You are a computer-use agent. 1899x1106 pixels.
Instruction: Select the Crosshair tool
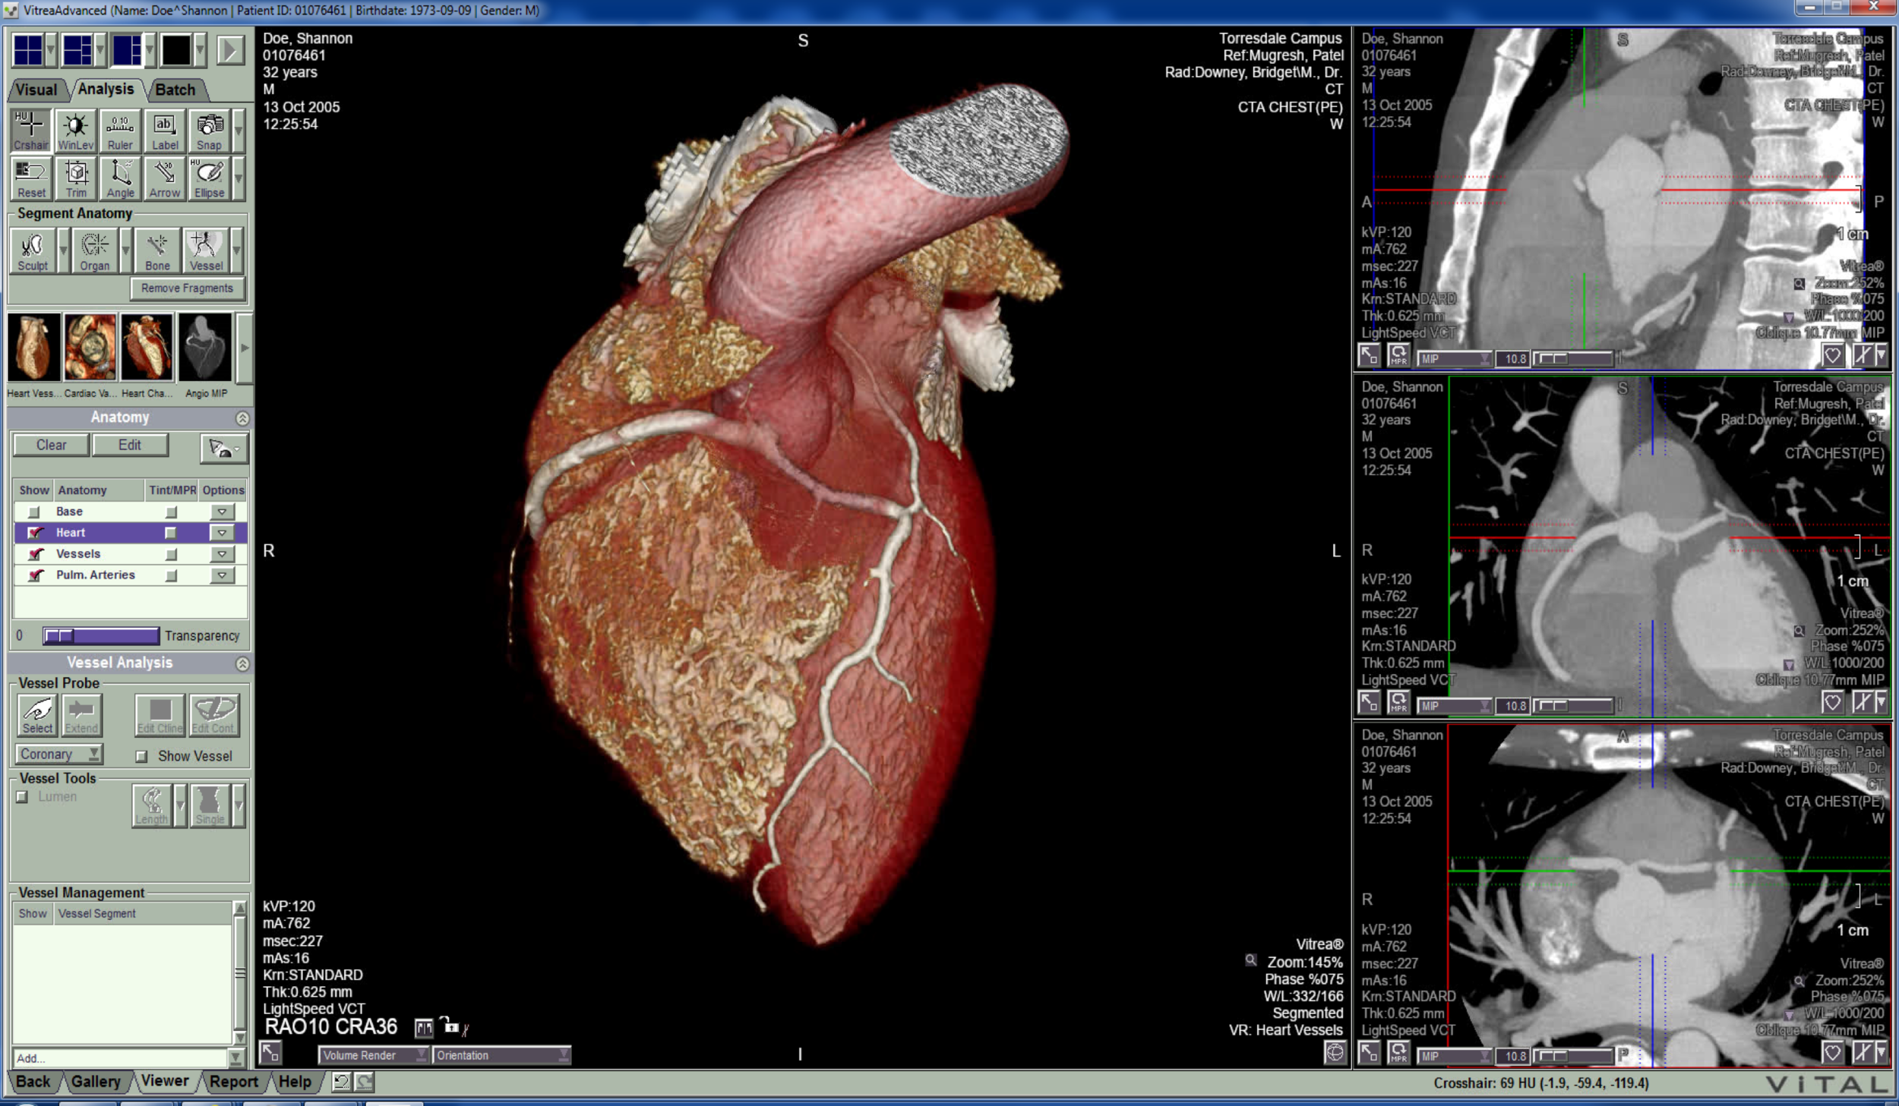coord(31,131)
